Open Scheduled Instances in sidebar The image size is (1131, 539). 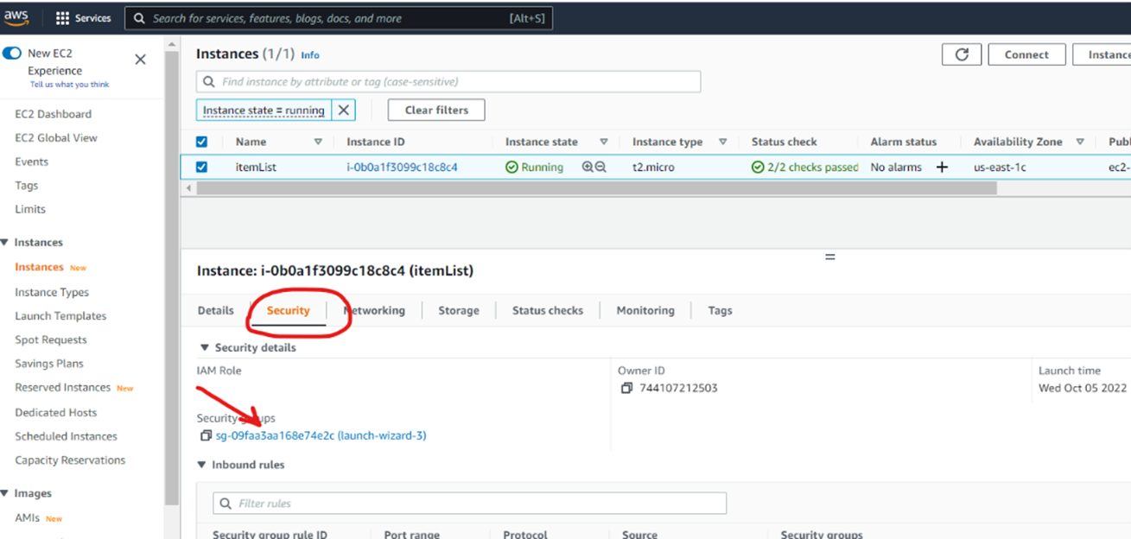(x=66, y=437)
